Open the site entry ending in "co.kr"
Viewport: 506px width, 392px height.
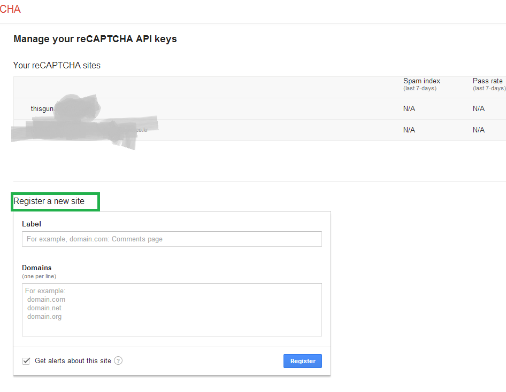tap(141, 130)
